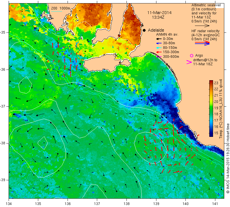Click the Altimetric sealevel legend heading
230x207 pixels.
point(206,5)
